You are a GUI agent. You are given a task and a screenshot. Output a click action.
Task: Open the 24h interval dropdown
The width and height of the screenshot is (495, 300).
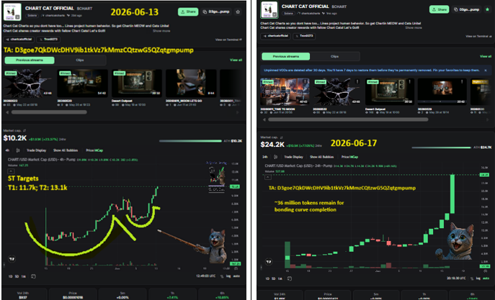pyautogui.click(x=265, y=157)
